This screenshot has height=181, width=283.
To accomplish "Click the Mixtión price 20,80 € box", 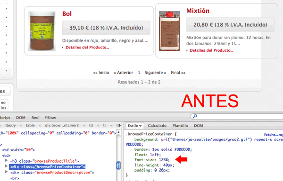I will pos(230,24).
